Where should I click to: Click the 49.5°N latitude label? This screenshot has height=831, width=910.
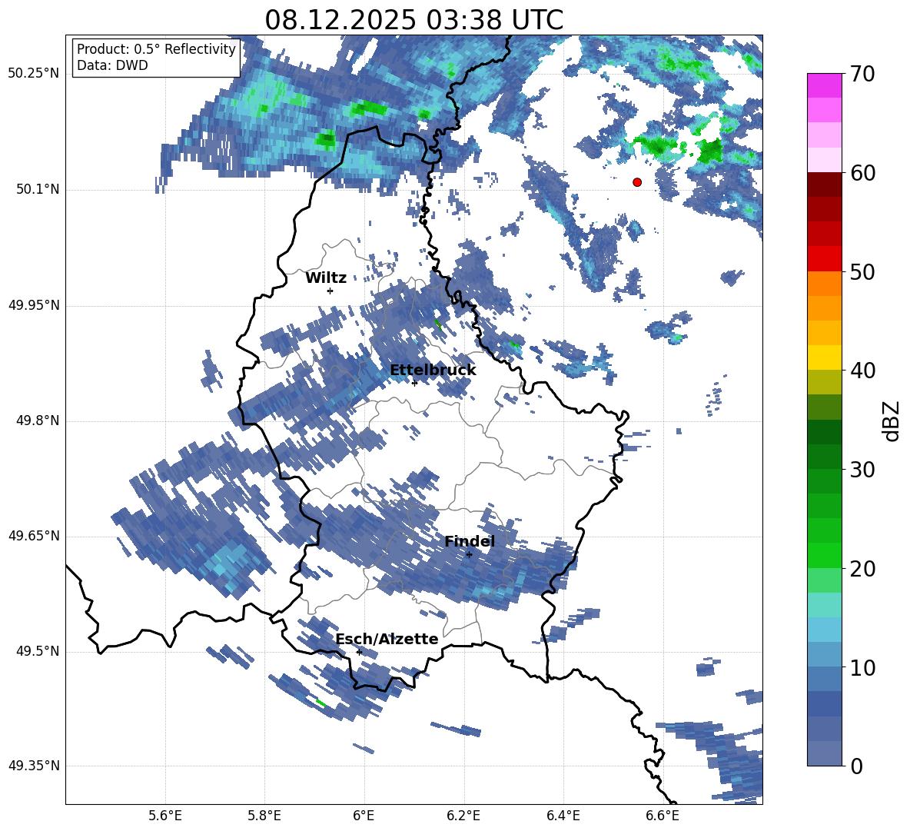pos(38,651)
